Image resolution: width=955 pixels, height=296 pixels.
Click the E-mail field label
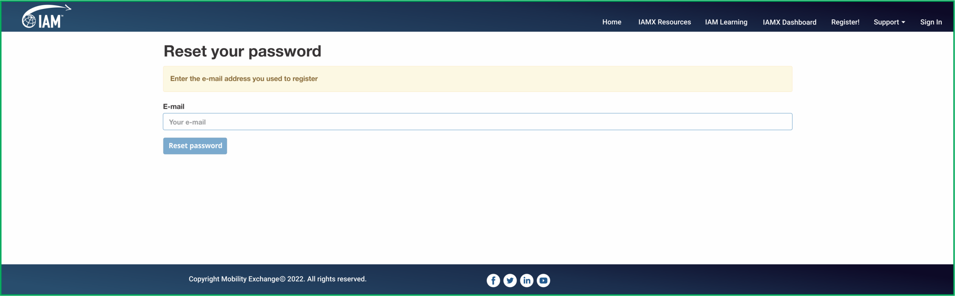point(173,106)
